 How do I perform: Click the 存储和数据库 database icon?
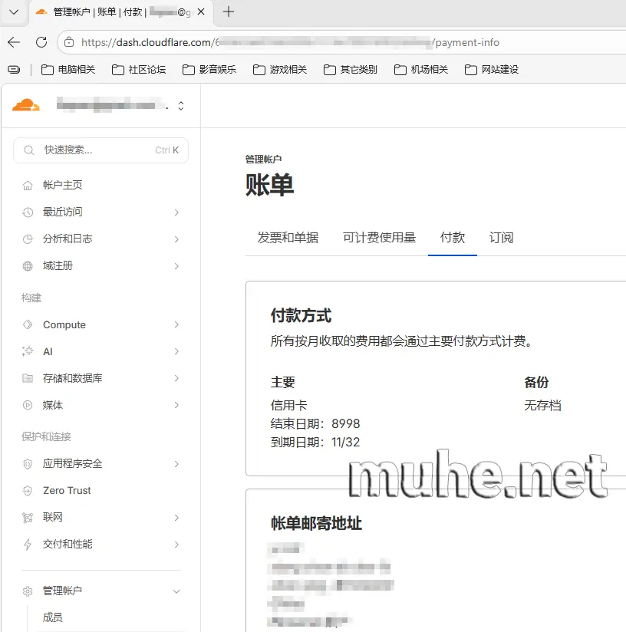pos(25,378)
